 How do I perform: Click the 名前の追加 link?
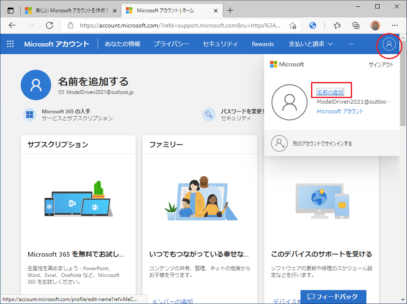(330, 92)
